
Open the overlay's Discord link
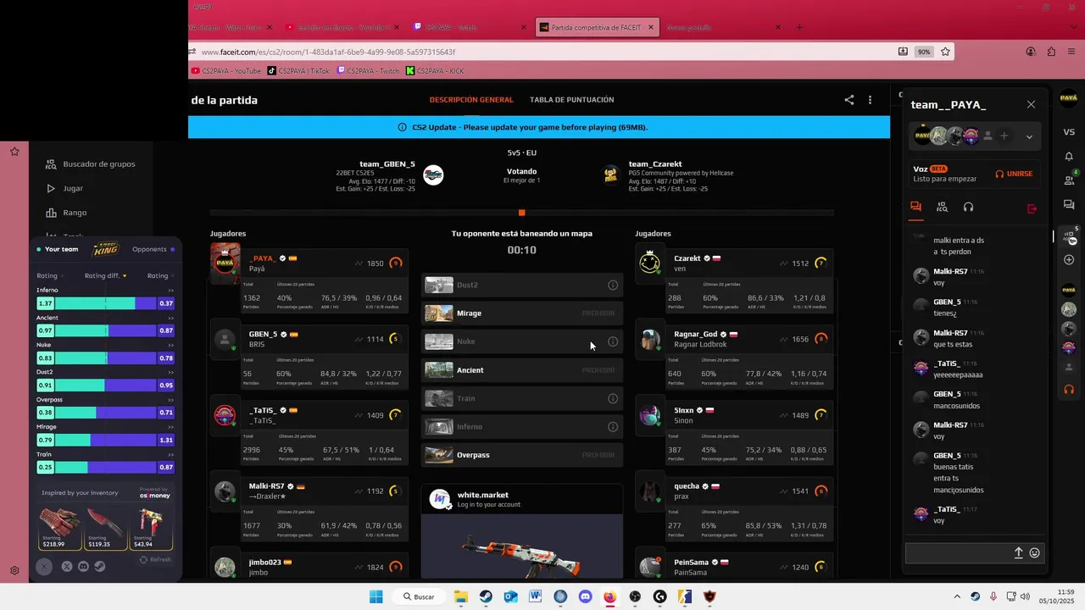83,567
